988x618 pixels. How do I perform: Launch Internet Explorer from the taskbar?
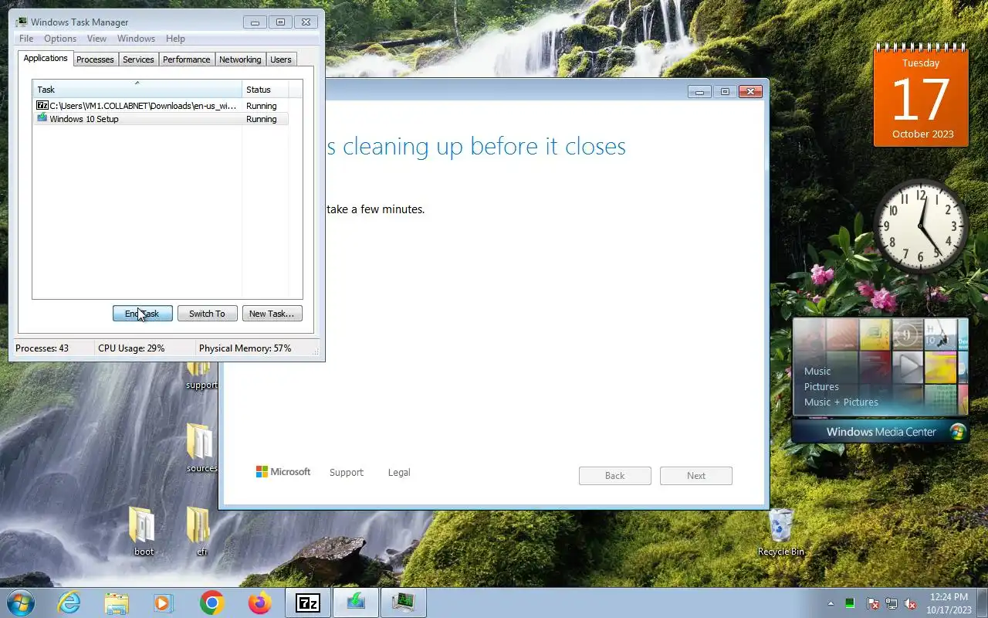tap(69, 603)
